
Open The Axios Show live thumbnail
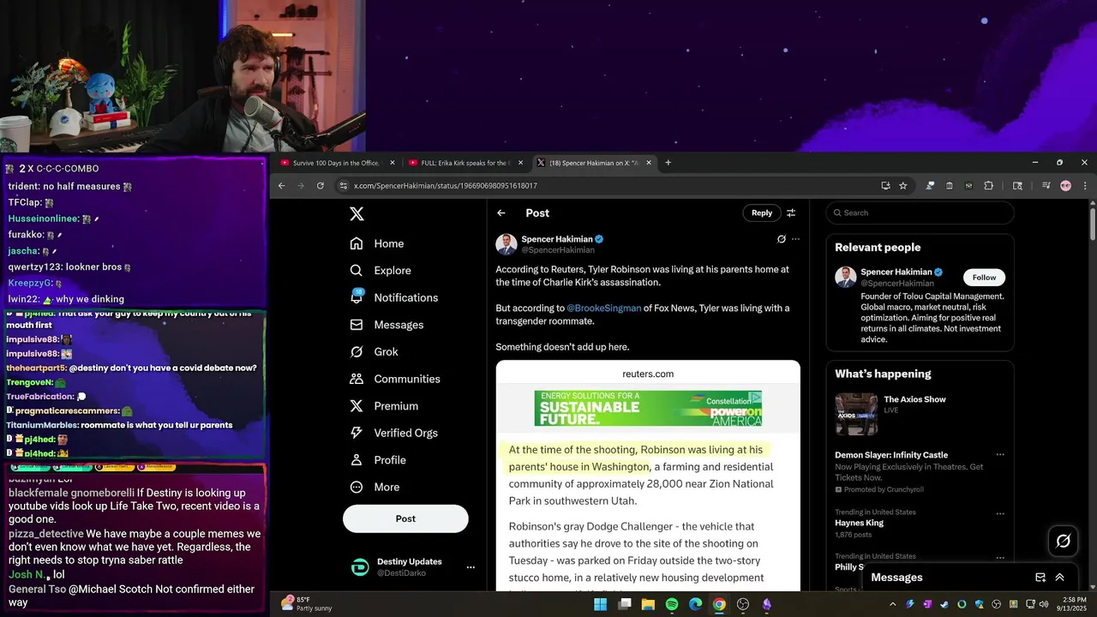(x=856, y=414)
